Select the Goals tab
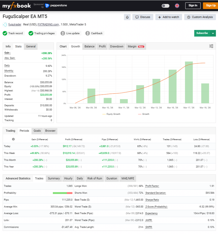 point(37,131)
